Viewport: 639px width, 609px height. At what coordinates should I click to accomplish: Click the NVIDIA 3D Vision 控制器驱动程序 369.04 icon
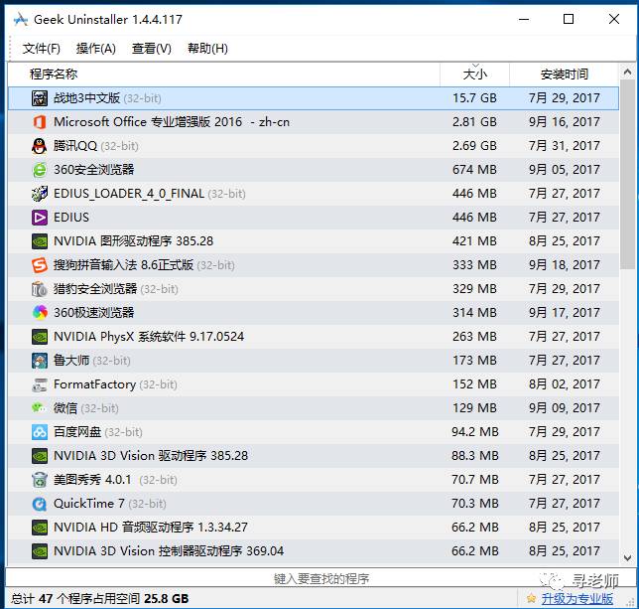coord(40,551)
